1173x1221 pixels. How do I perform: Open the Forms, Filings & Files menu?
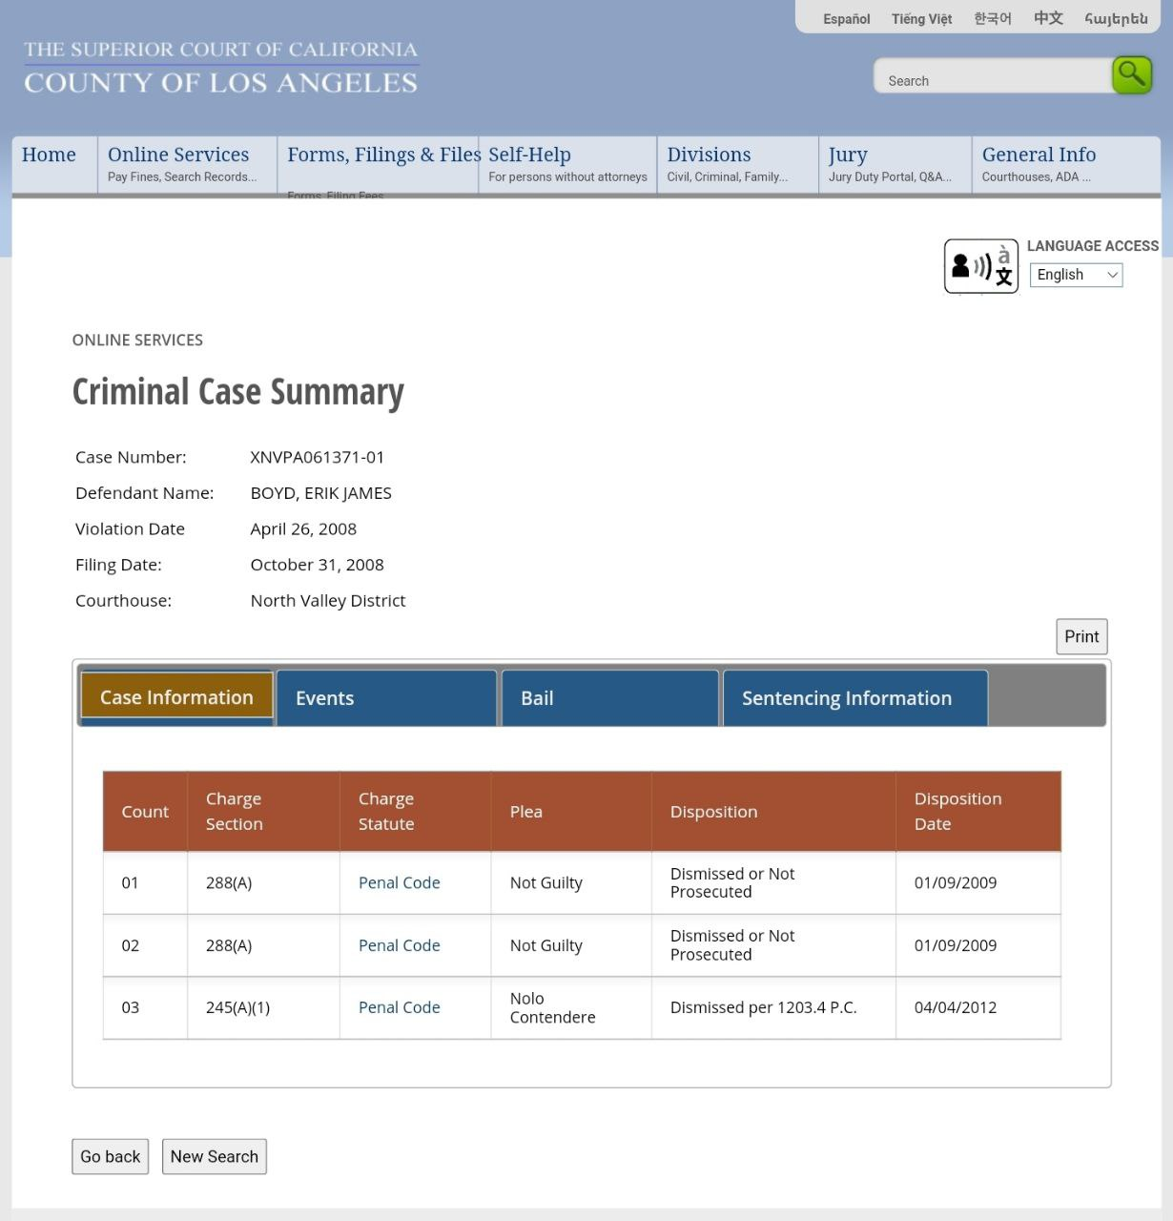pyautogui.click(x=378, y=164)
